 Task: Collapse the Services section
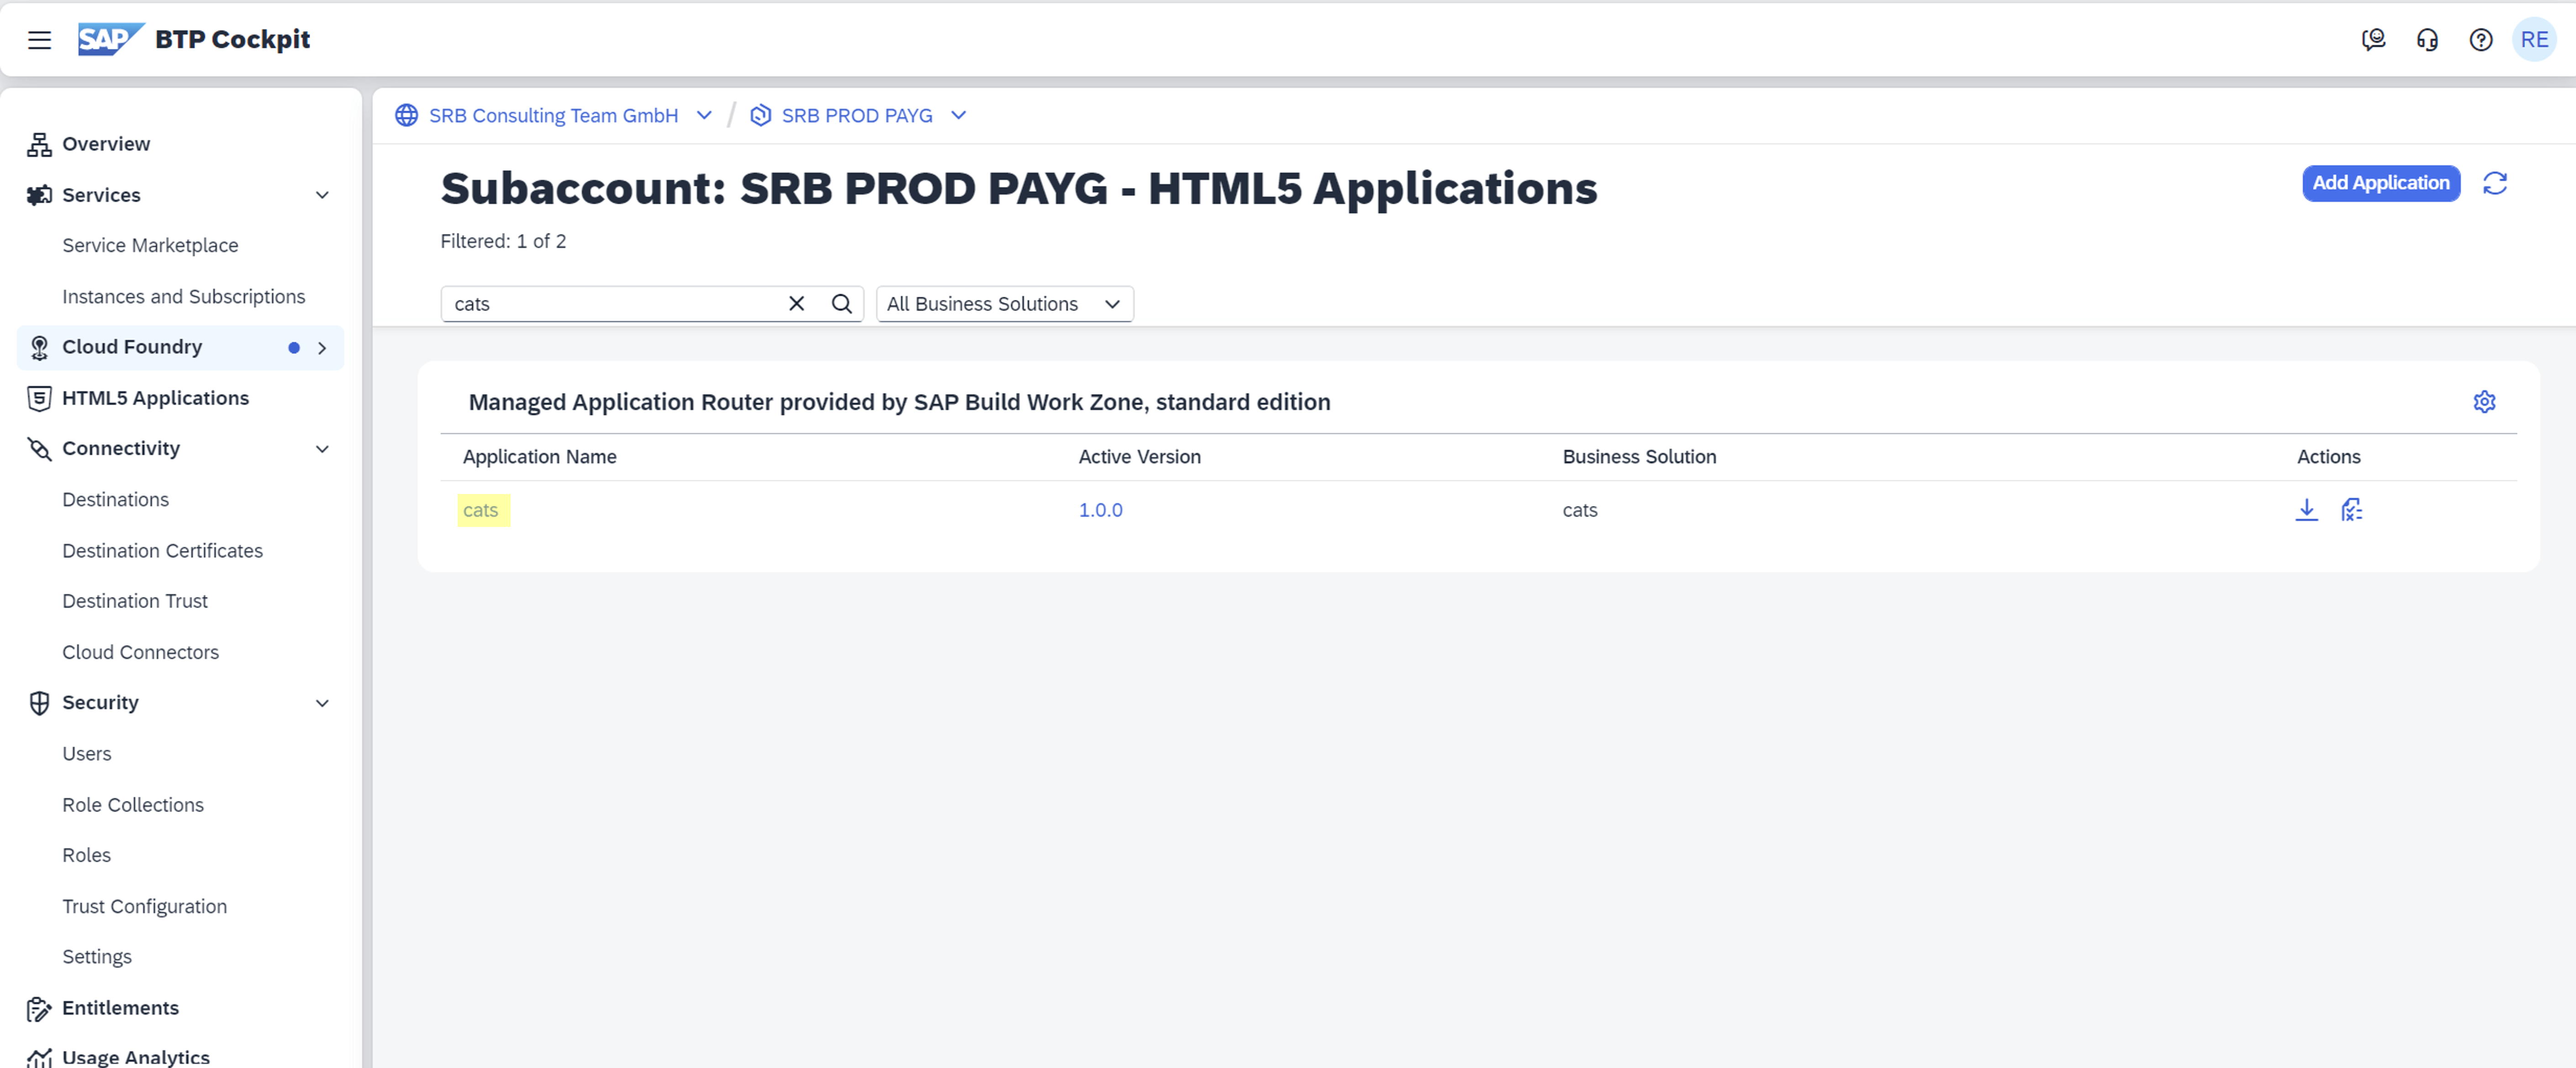[322, 195]
